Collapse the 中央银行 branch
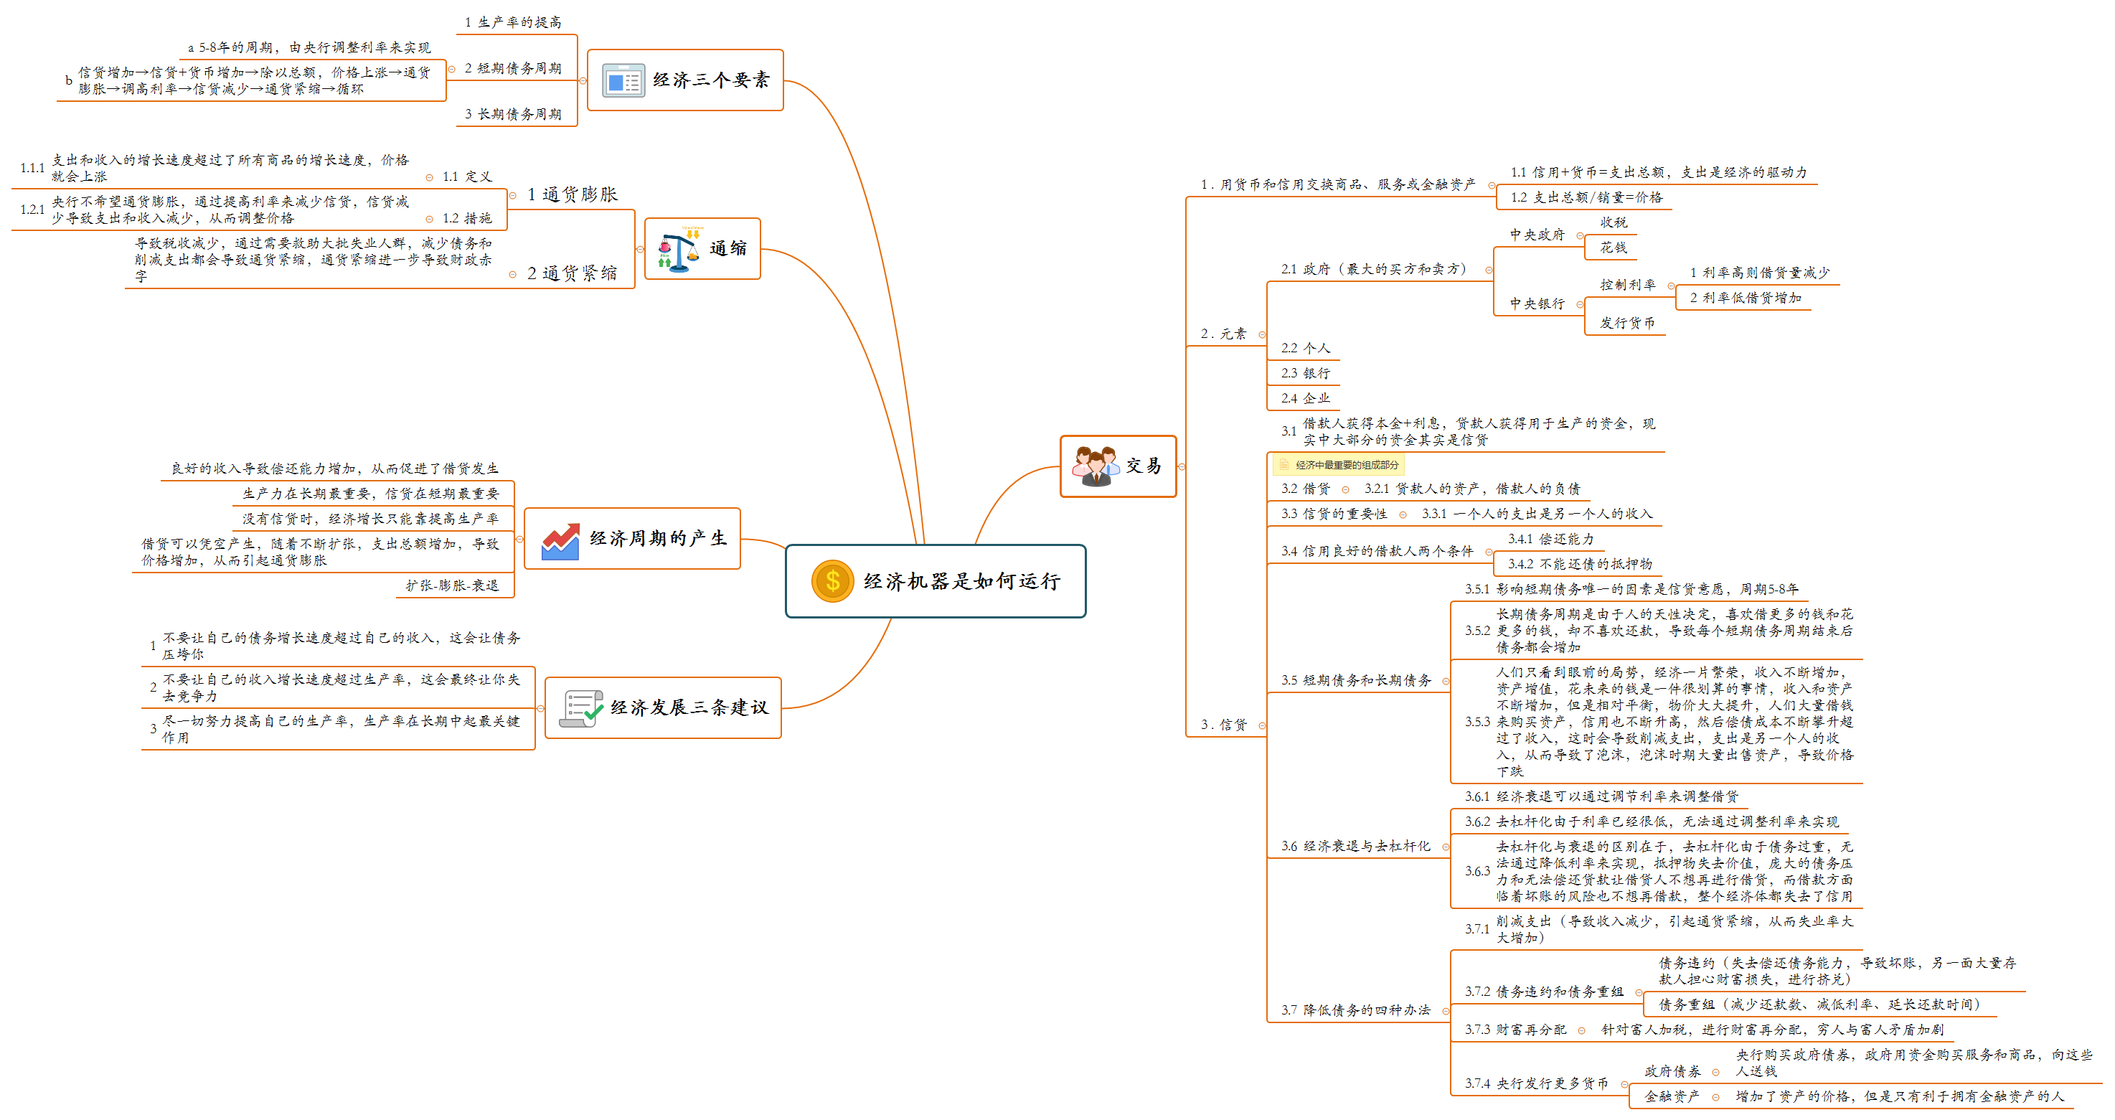The width and height of the screenshot is (2115, 1120). click(x=1580, y=305)
